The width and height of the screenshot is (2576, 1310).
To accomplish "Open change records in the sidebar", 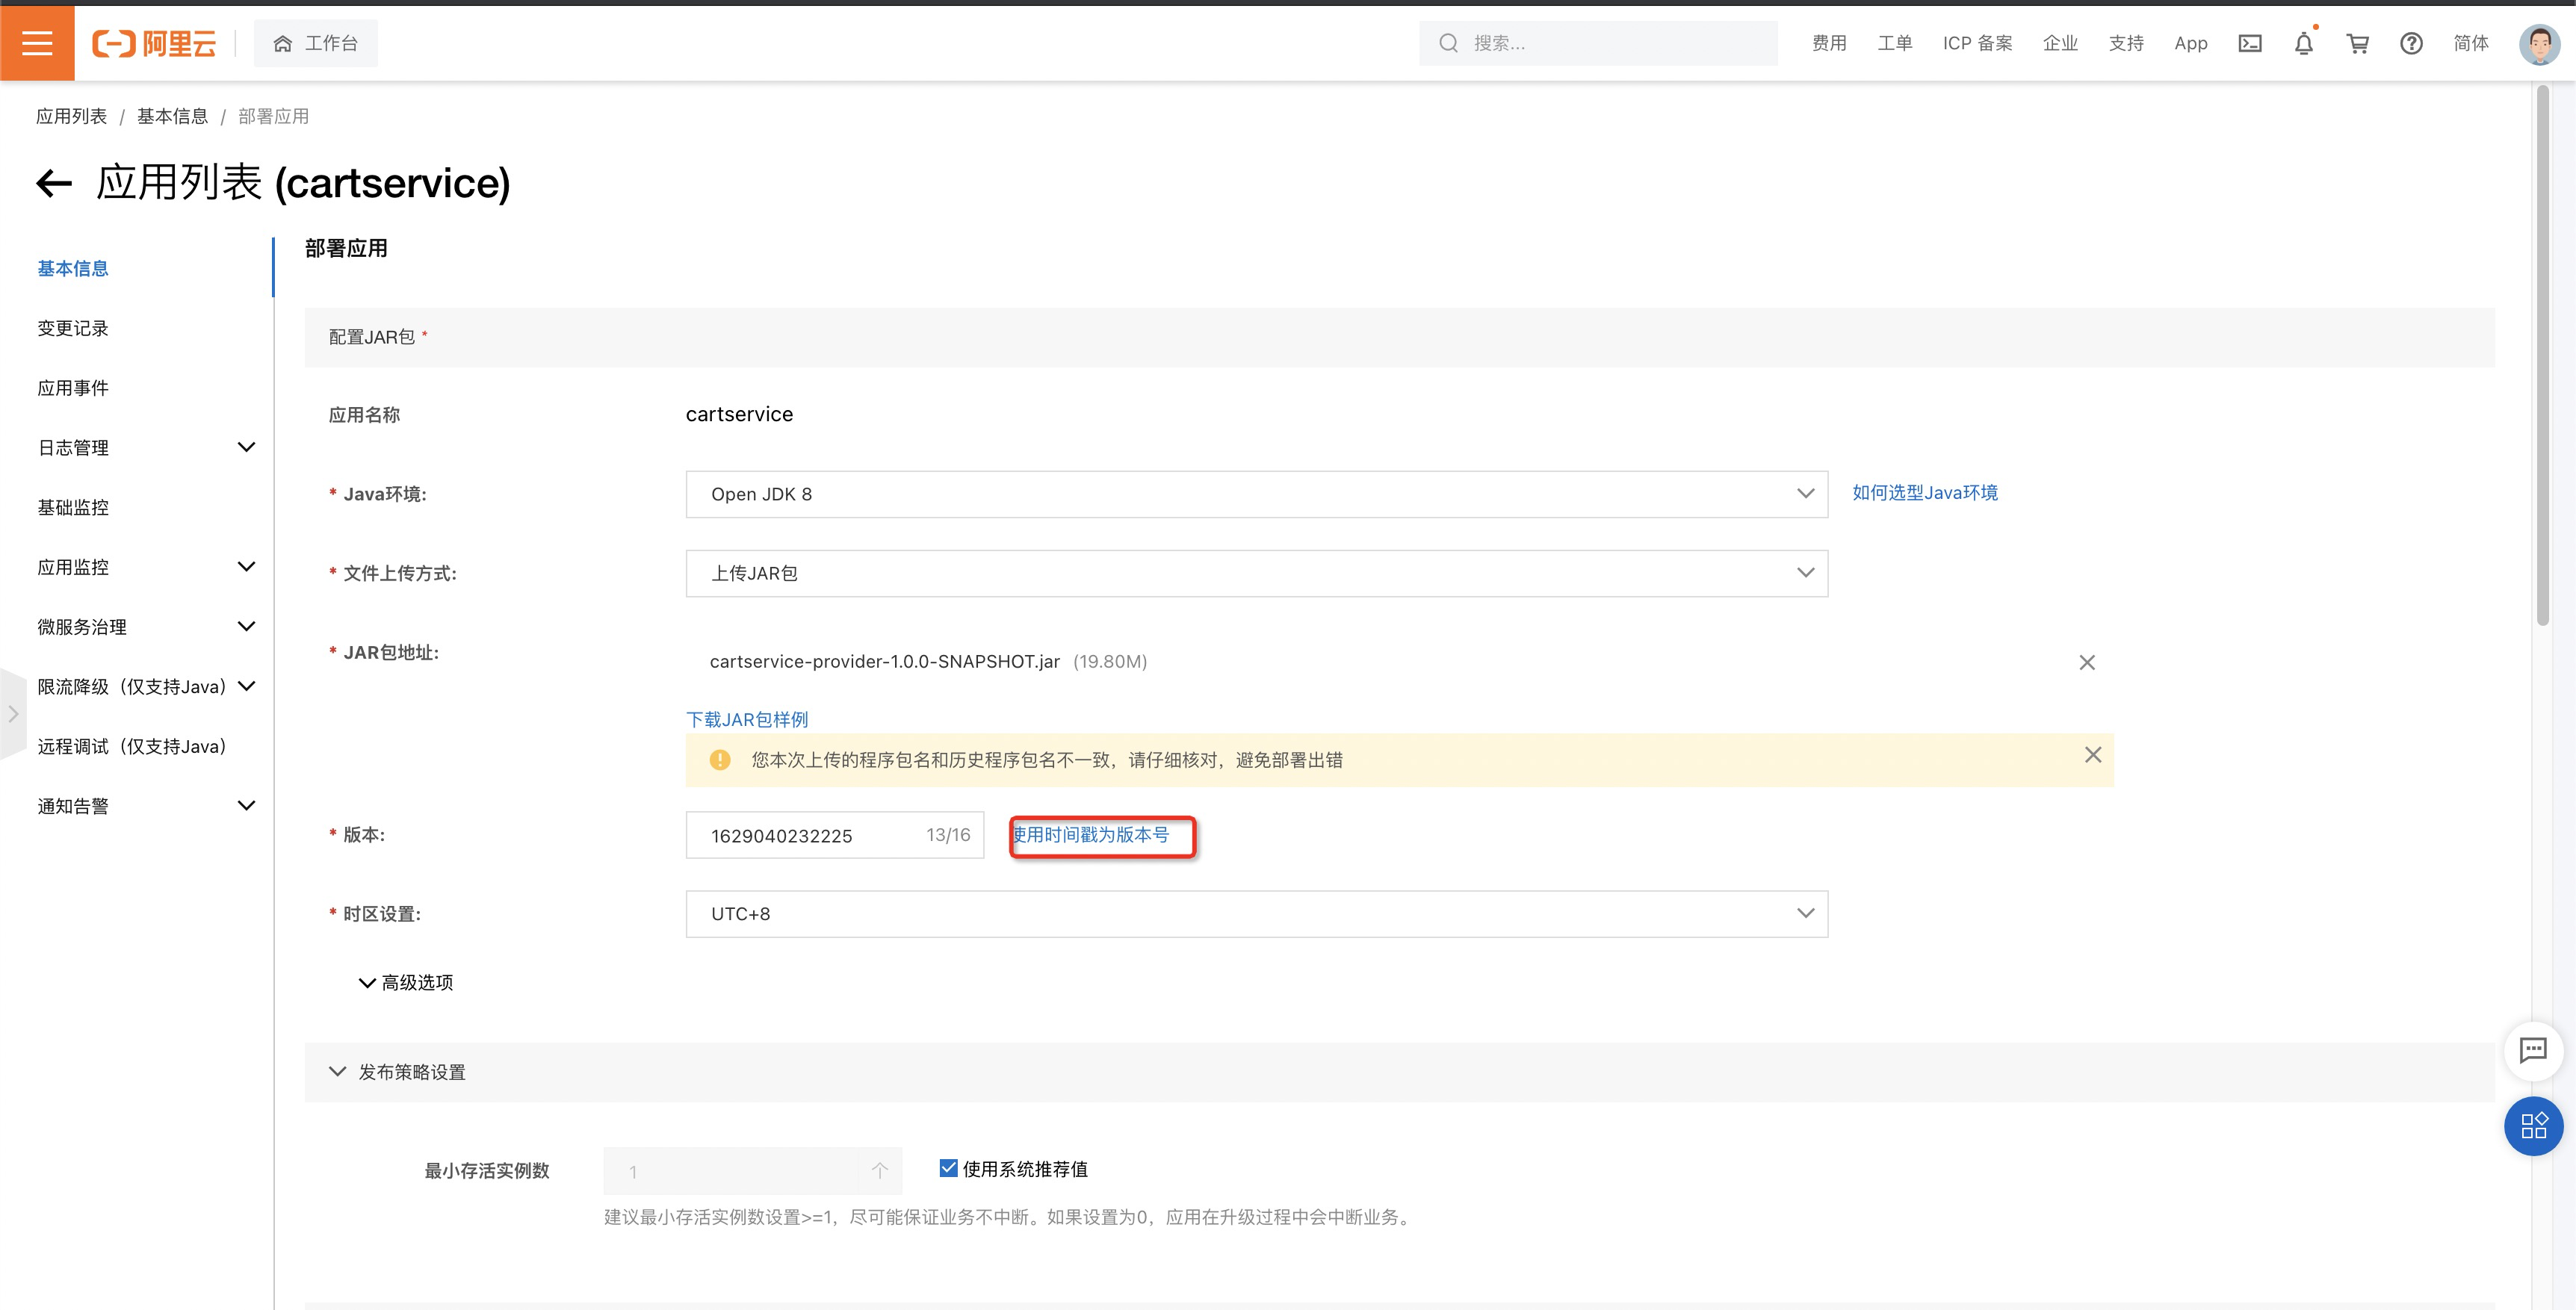I will click(x=73, y=328).
